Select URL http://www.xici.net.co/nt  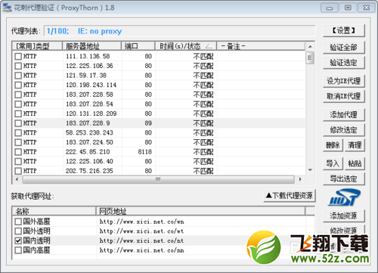tap(141, 240)
